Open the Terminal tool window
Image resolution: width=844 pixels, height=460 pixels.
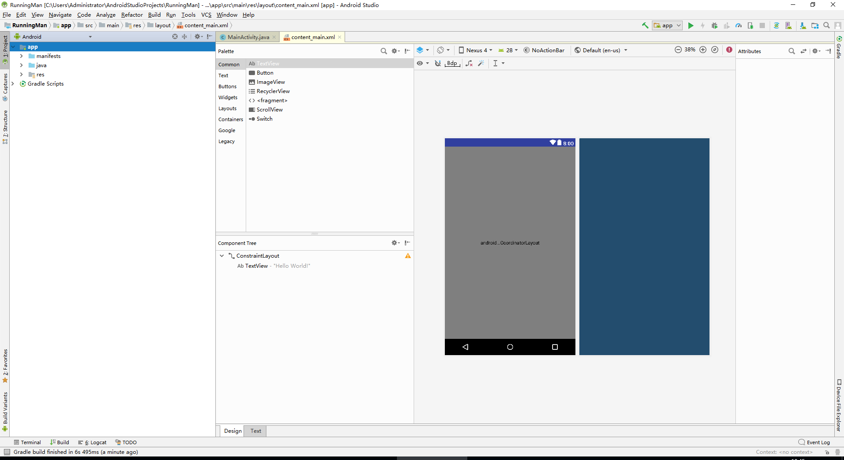click(27, 442)
